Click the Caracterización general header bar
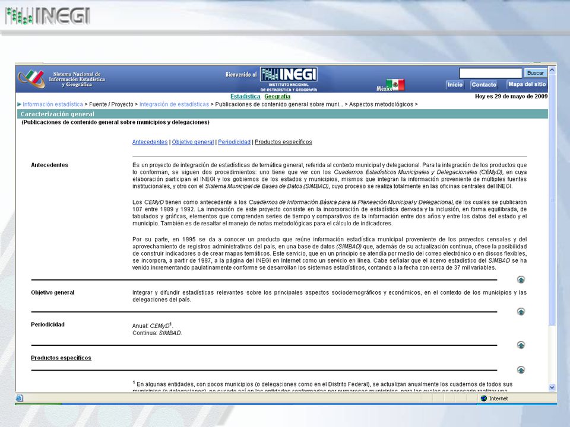This screenshot has height=427, width=570. [x=283, y=114]
